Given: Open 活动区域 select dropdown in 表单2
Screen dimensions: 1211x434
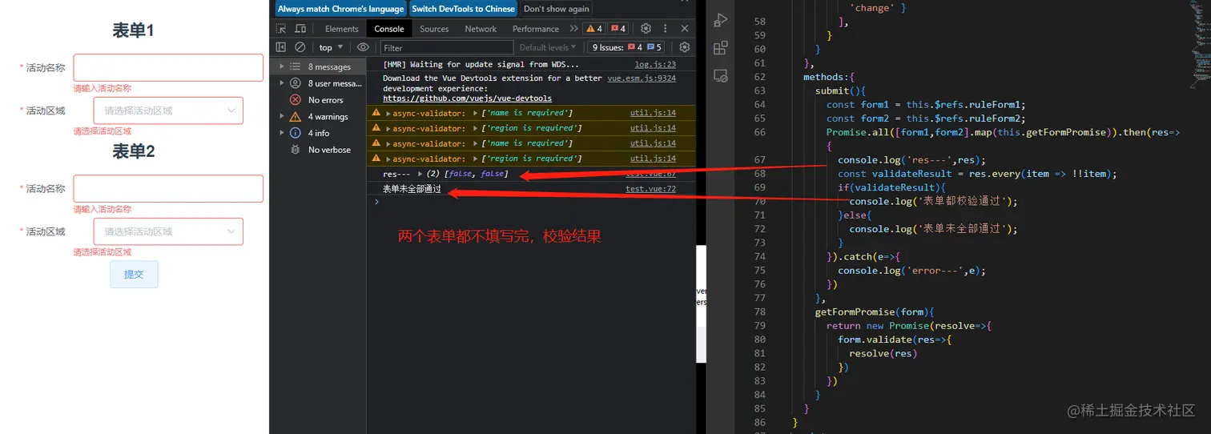Looking at the screenshot, I should (168, 231).
